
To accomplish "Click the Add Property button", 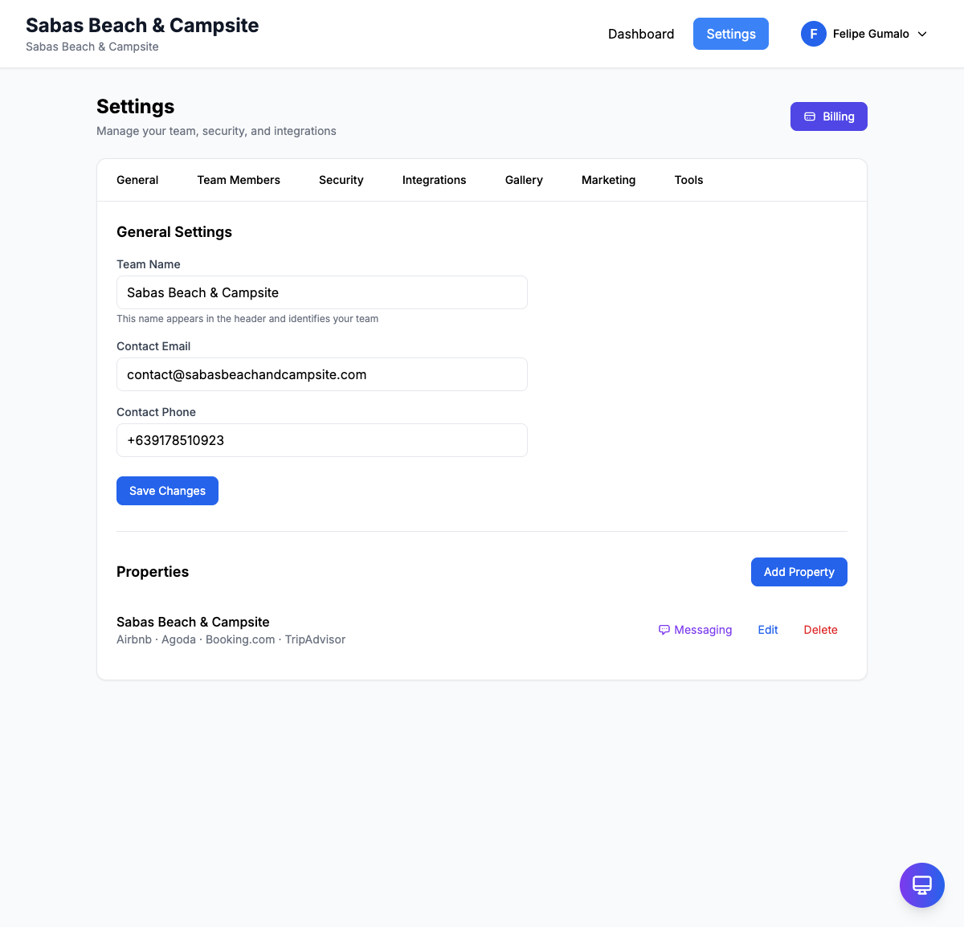I will [x=799, y=571].
